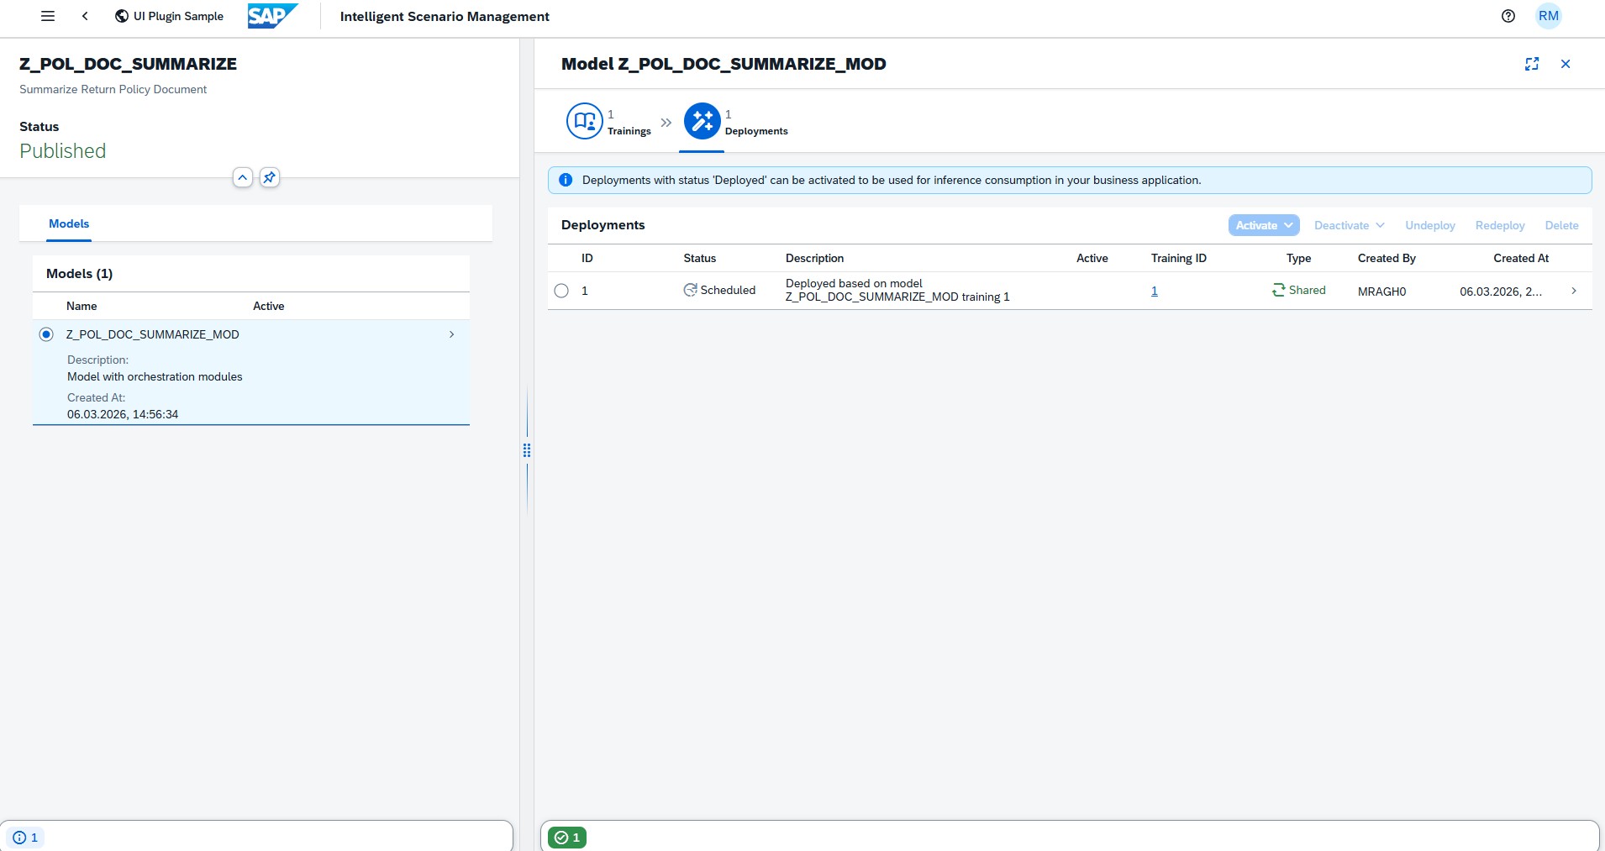Click 'Summarize Return Policy Document' subtitle
Image resolution: width=1605 pixels, height=851 pixels.
click(113, 89)
